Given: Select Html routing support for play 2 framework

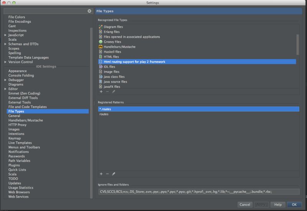Looking at the screenshot, I should [197, 61].
